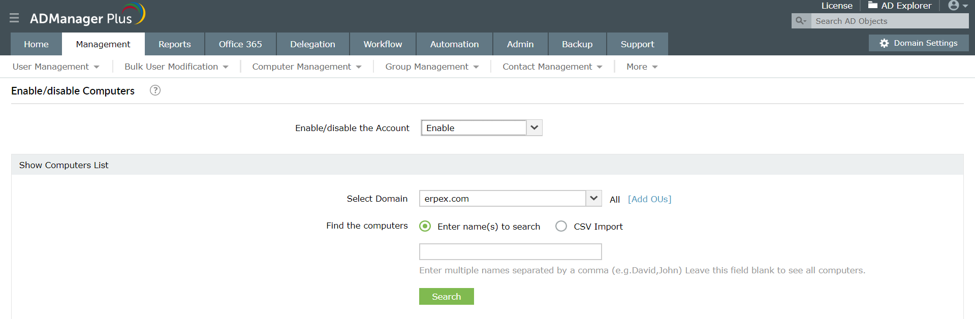Open help icon beside Enable/disable Computers
The image size is (975, 319).
click(155, 90)
